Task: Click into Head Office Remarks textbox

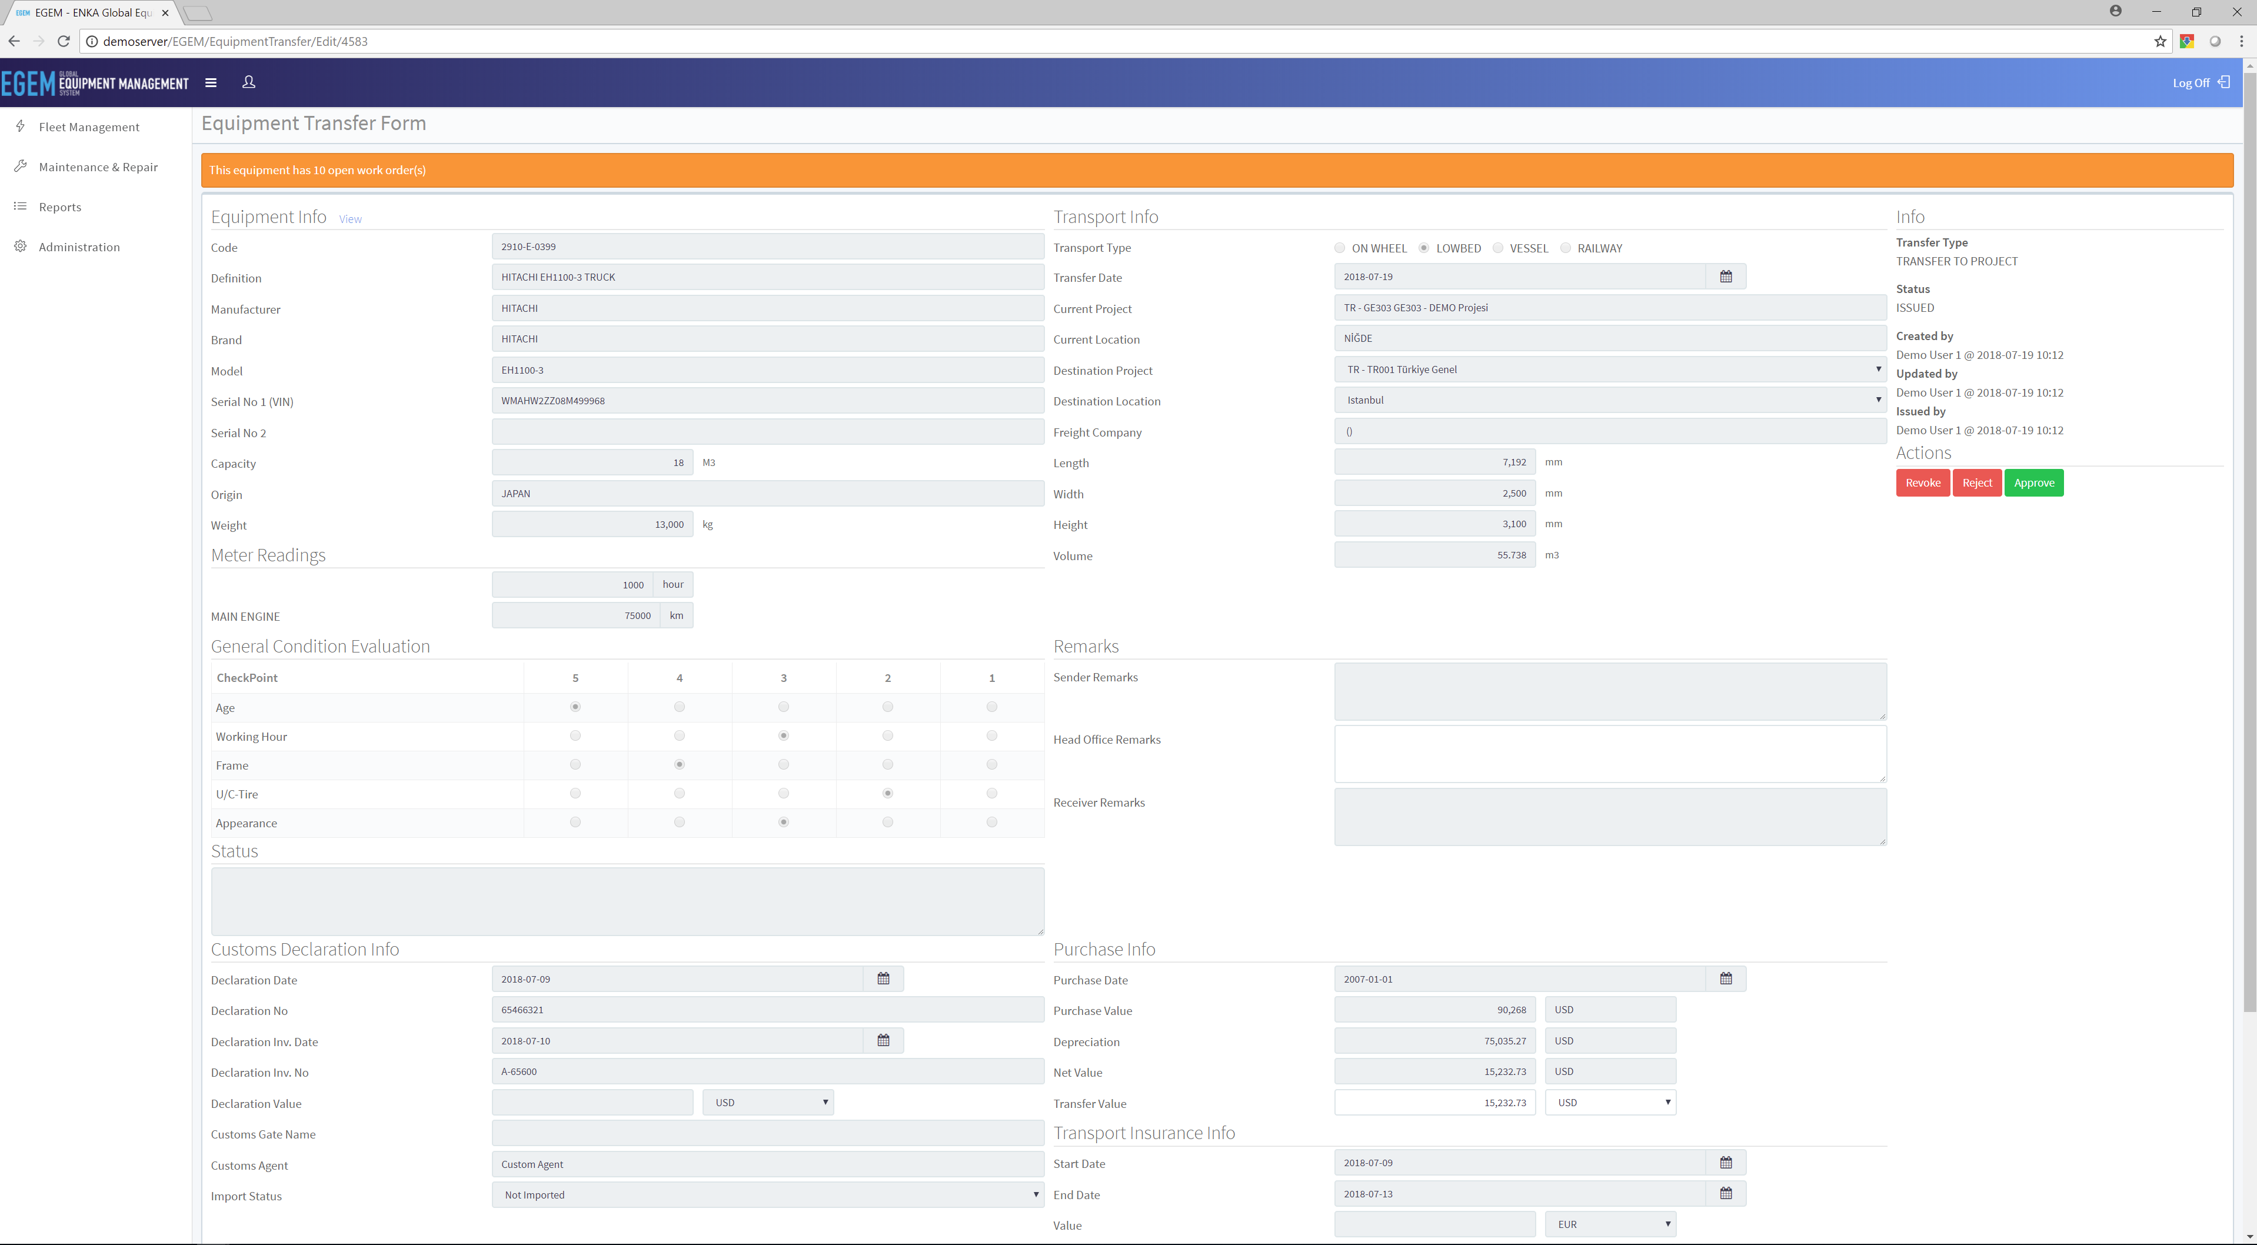Action: [x=1610, y=754]
